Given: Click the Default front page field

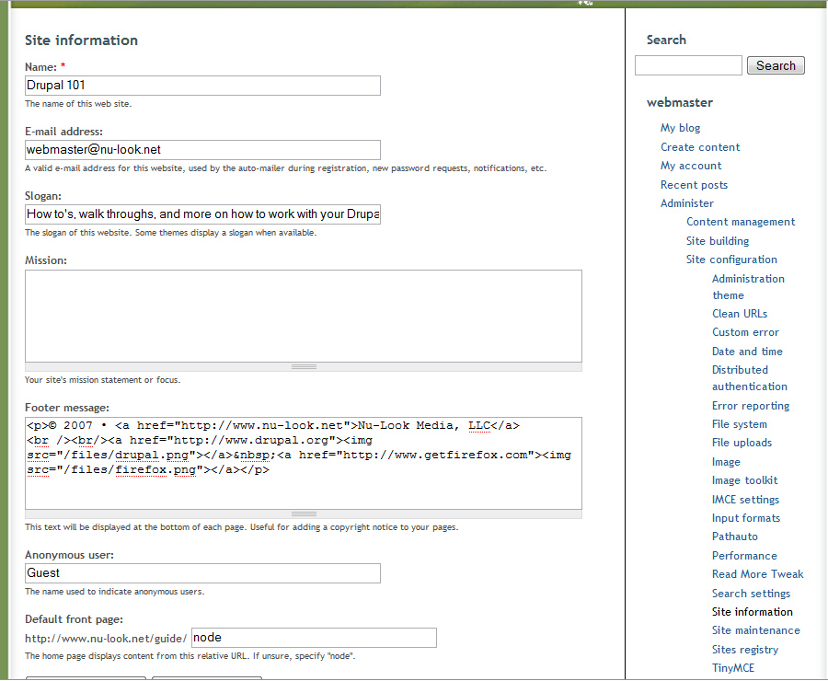Looking at the screenshot, I should coord(313,638).
